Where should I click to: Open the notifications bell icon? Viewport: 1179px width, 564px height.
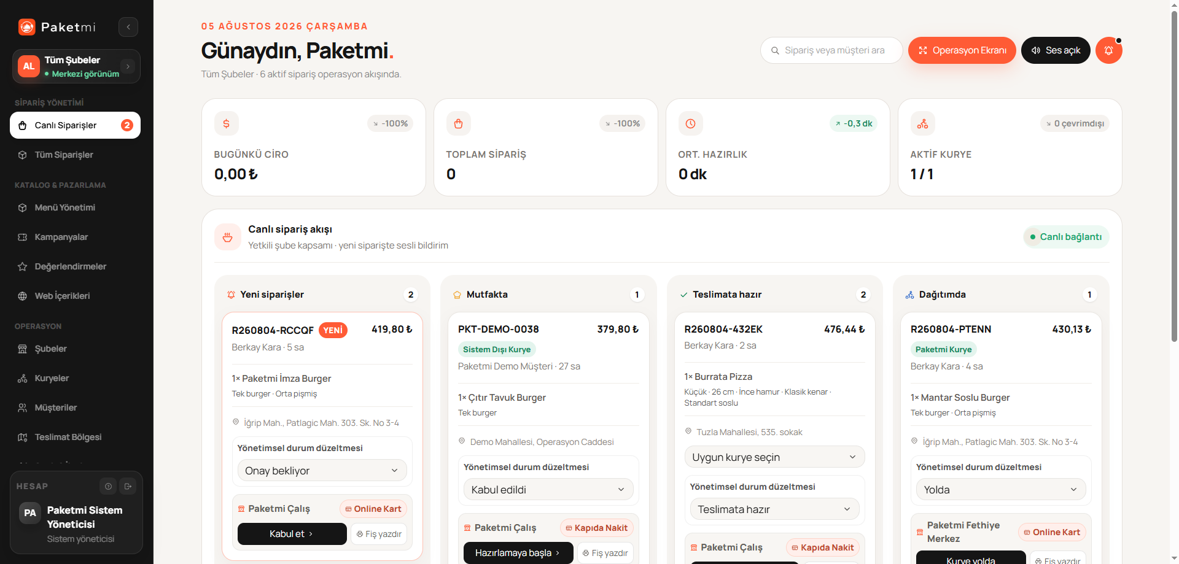tap(1108, 50)
